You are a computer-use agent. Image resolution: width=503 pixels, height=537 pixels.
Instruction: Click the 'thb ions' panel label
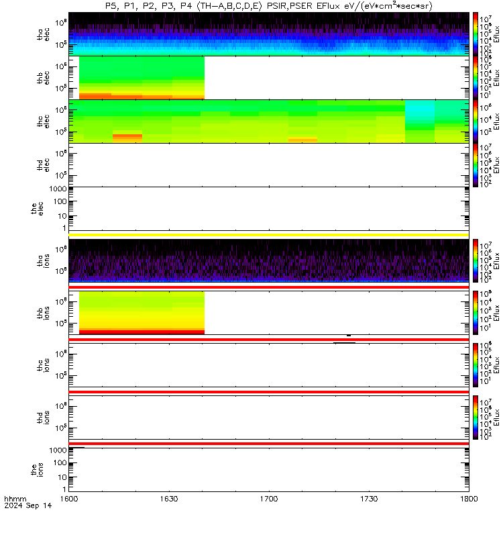(x=43, y=313)
